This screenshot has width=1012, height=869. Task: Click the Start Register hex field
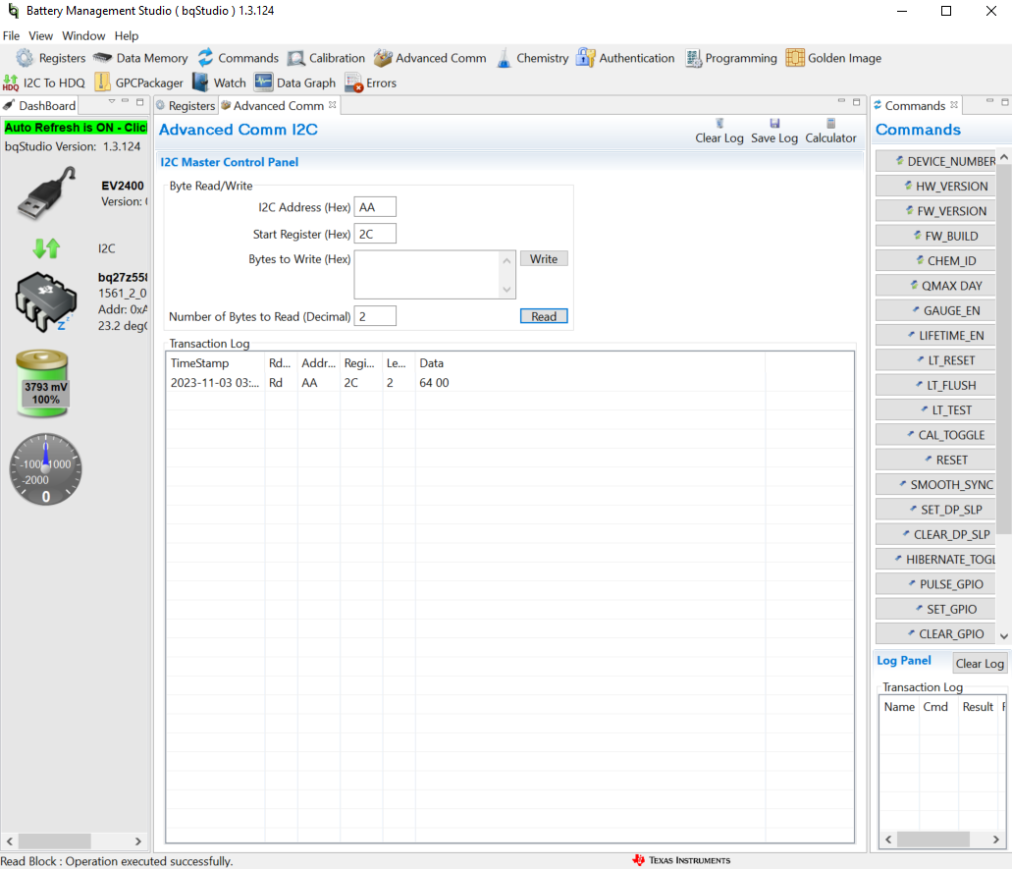click(x=375, y=234)
